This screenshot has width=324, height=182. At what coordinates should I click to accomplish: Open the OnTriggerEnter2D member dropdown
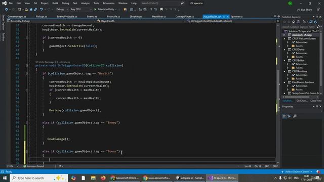(x=231, y=21)
